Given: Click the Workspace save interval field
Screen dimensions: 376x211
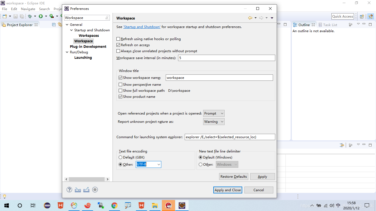Looking at the screenshot, I should [x=227, y=58].
